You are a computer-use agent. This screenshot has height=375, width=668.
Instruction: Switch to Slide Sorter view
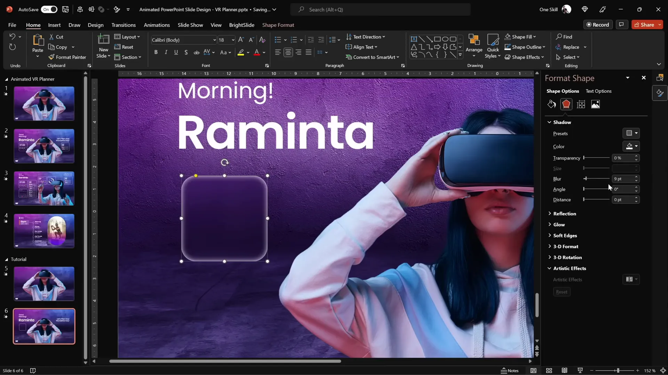point(549,370)
